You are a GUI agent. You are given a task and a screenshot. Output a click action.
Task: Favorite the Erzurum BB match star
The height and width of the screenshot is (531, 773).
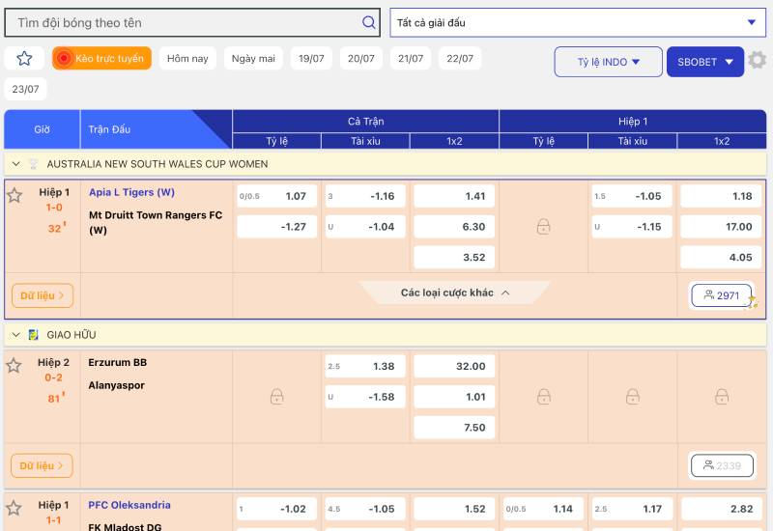[14, 366]
